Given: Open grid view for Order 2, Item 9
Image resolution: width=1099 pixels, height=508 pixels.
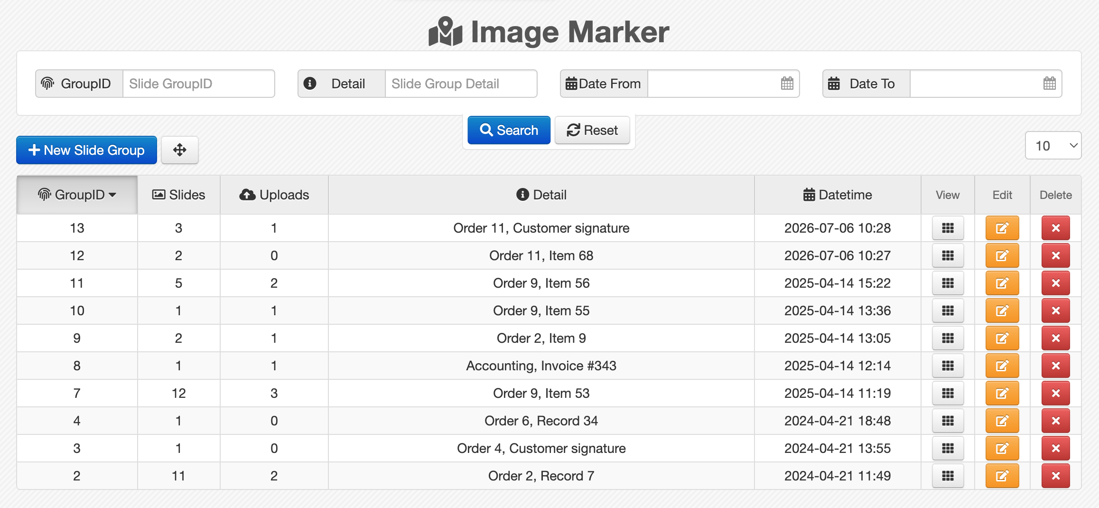Looking at the screenshot, I should 948,339.
